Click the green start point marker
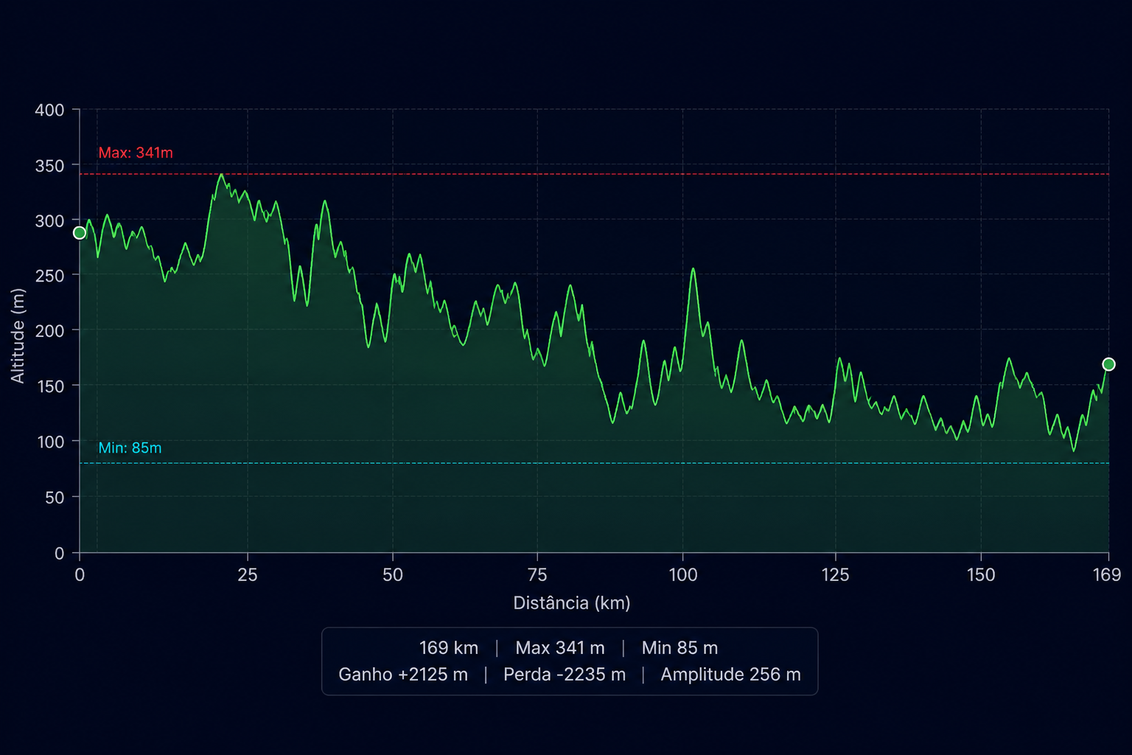 [80, 233]
